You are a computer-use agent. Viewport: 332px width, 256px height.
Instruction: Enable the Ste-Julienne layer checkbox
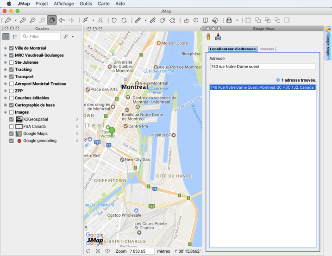12,62
